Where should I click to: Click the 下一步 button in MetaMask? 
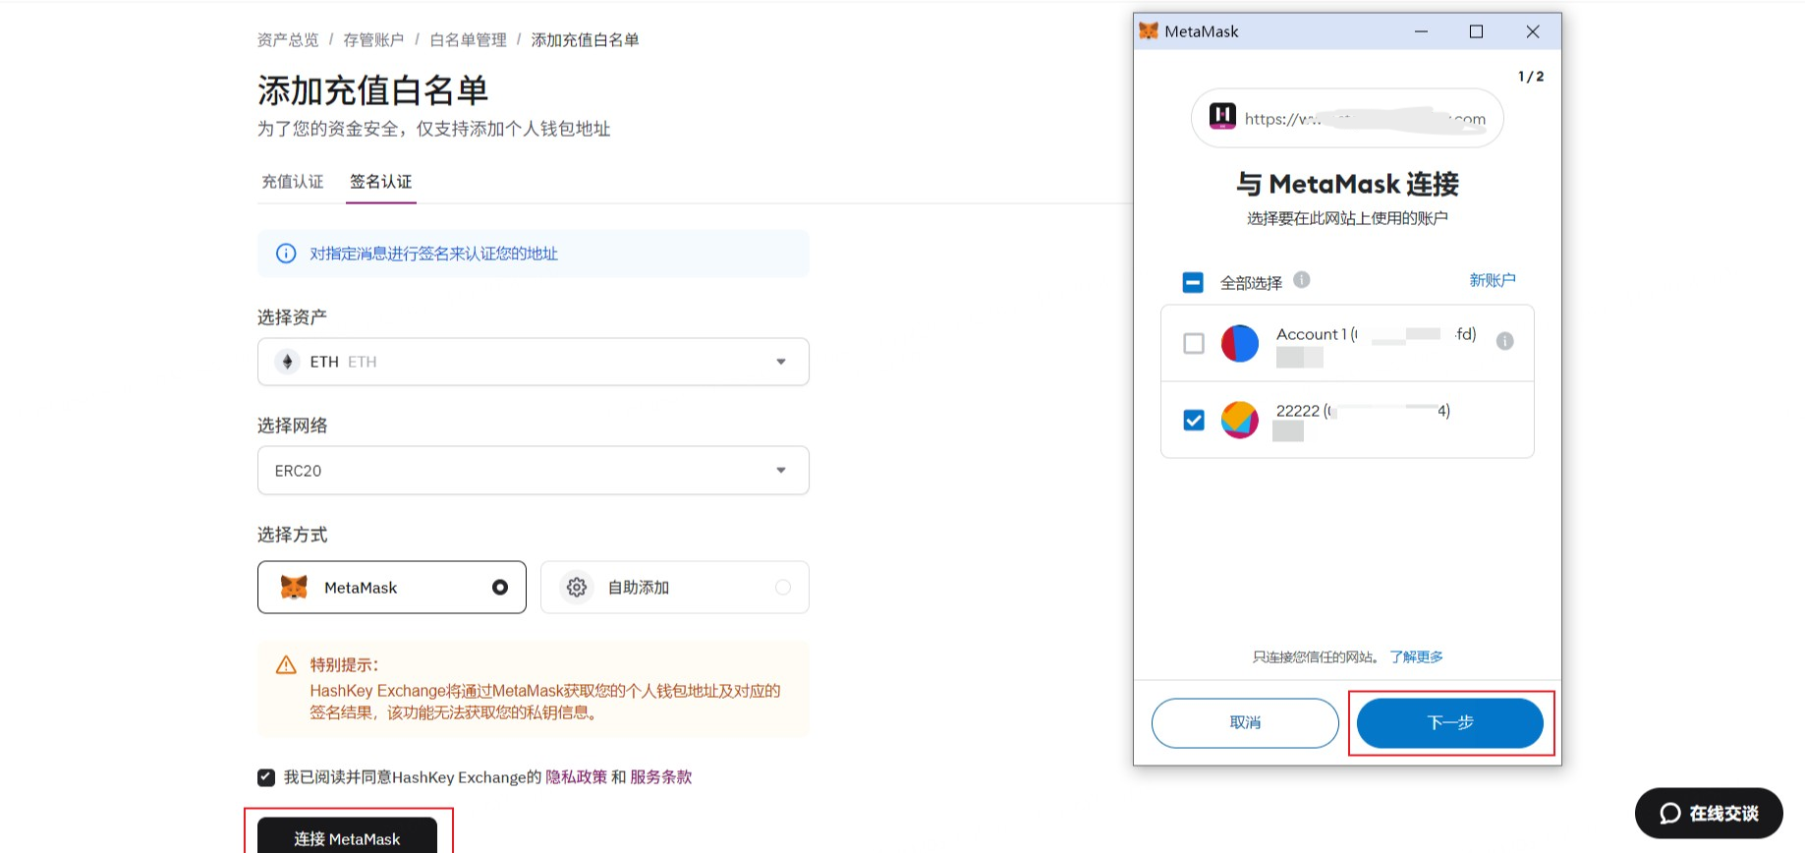pyautogui.click(x=1449, y=723)
